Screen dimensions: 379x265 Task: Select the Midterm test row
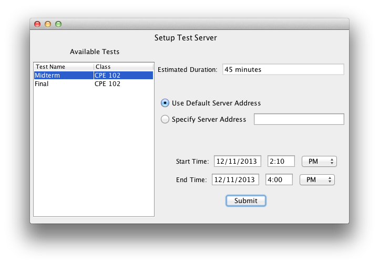[x=63, y=76]
